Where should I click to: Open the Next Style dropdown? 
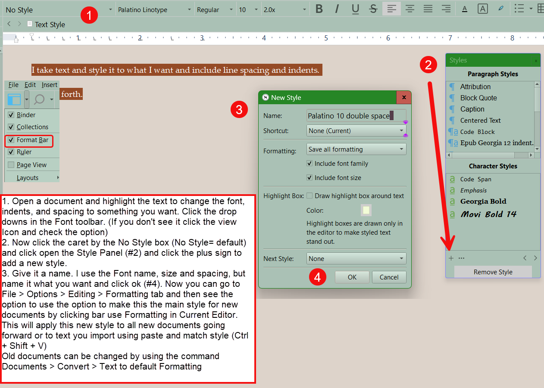(x=356, y=258)
